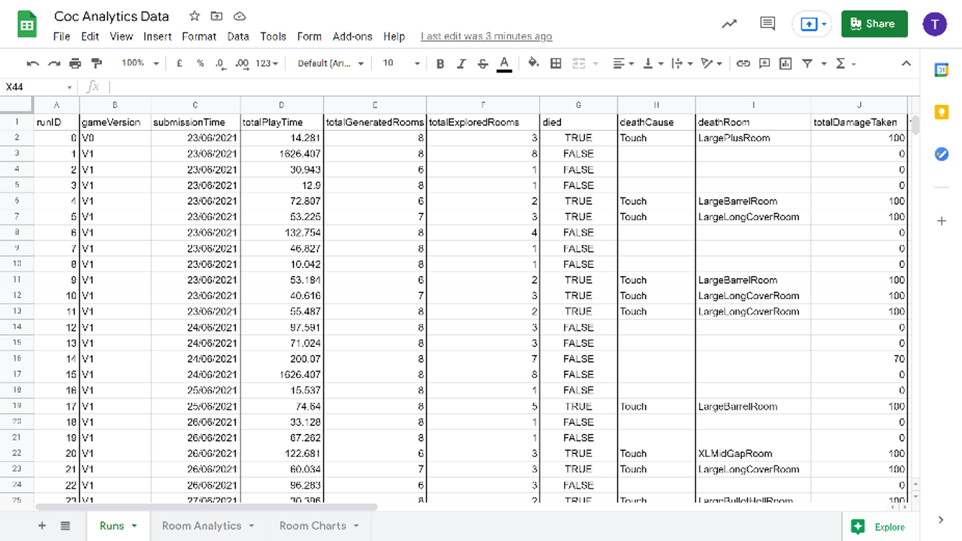Open the Help menu
This screenshot has height=541, width=962.
click(x=394, y=37)
